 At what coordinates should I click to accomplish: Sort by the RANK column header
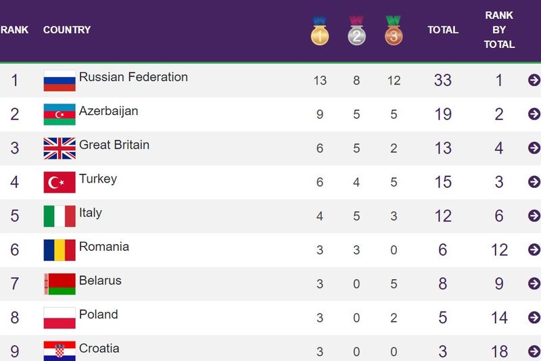[x=14, y=30]
